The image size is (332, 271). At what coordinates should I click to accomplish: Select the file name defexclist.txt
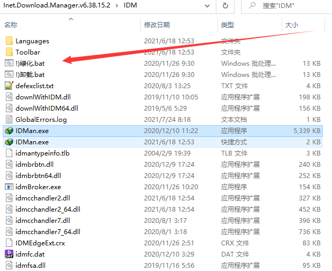click(34, 86)
